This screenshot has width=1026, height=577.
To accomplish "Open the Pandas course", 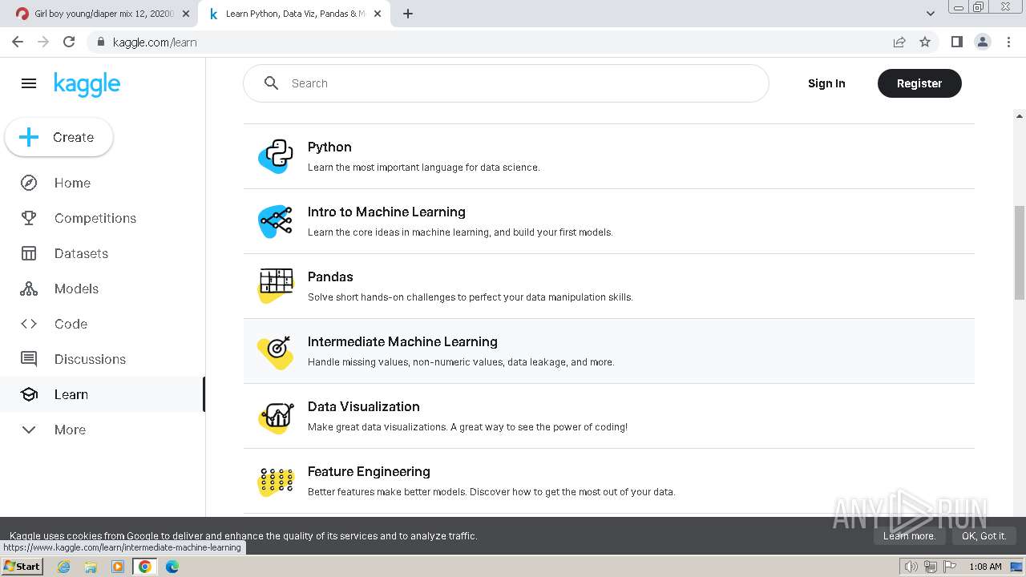I will [609, 286].
